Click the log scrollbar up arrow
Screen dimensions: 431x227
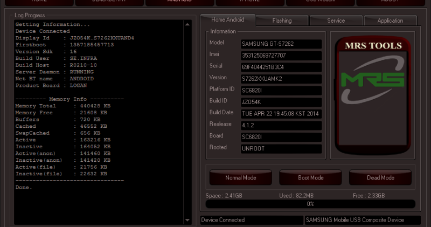tap(187, 24)
